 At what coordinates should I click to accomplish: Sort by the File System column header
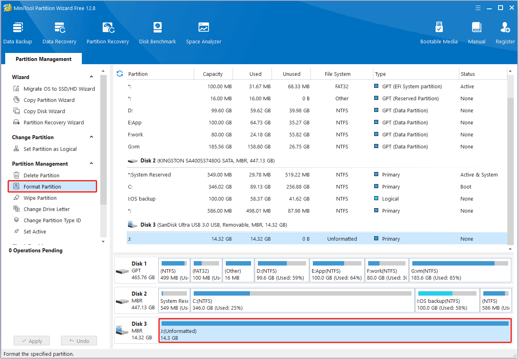click(x=338, y=74)
